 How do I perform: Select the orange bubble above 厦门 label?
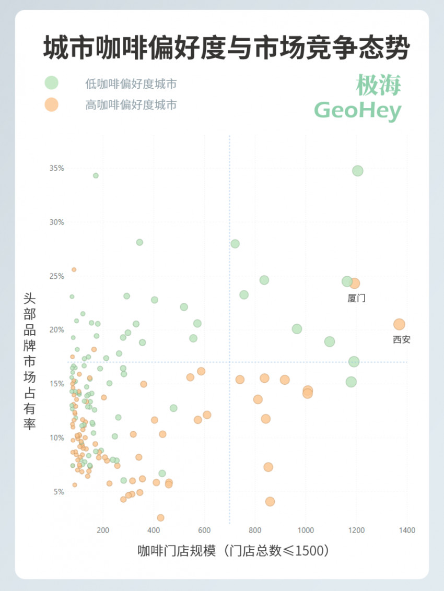coord(355,283)
